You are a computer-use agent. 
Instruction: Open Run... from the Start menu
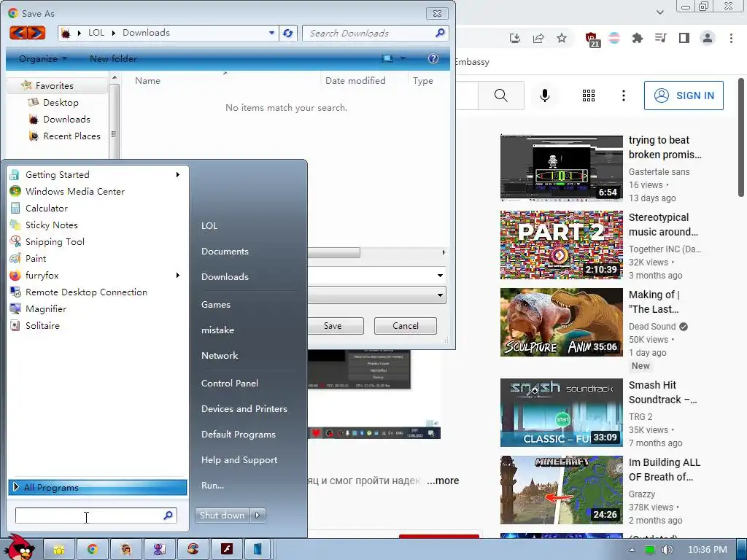pyautogui.click(x=212, y=485)
